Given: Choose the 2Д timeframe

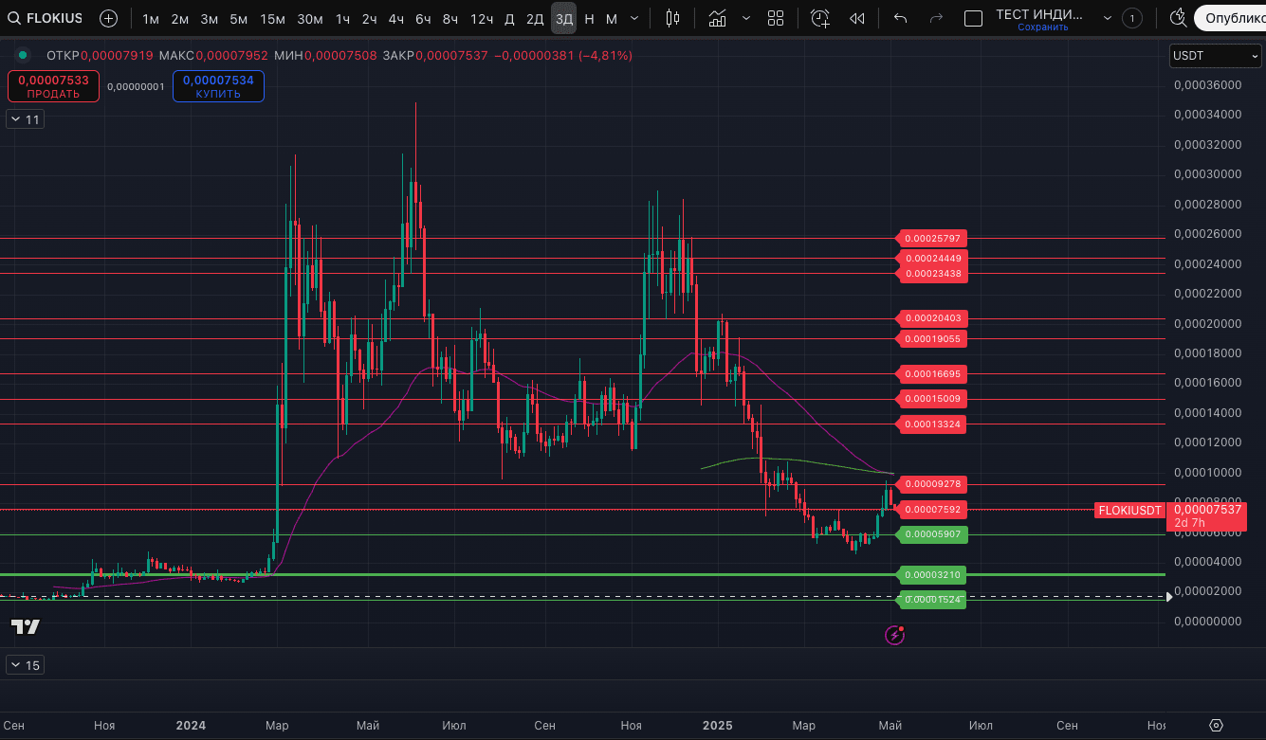Looking at the screenshot, I should 535,18.
